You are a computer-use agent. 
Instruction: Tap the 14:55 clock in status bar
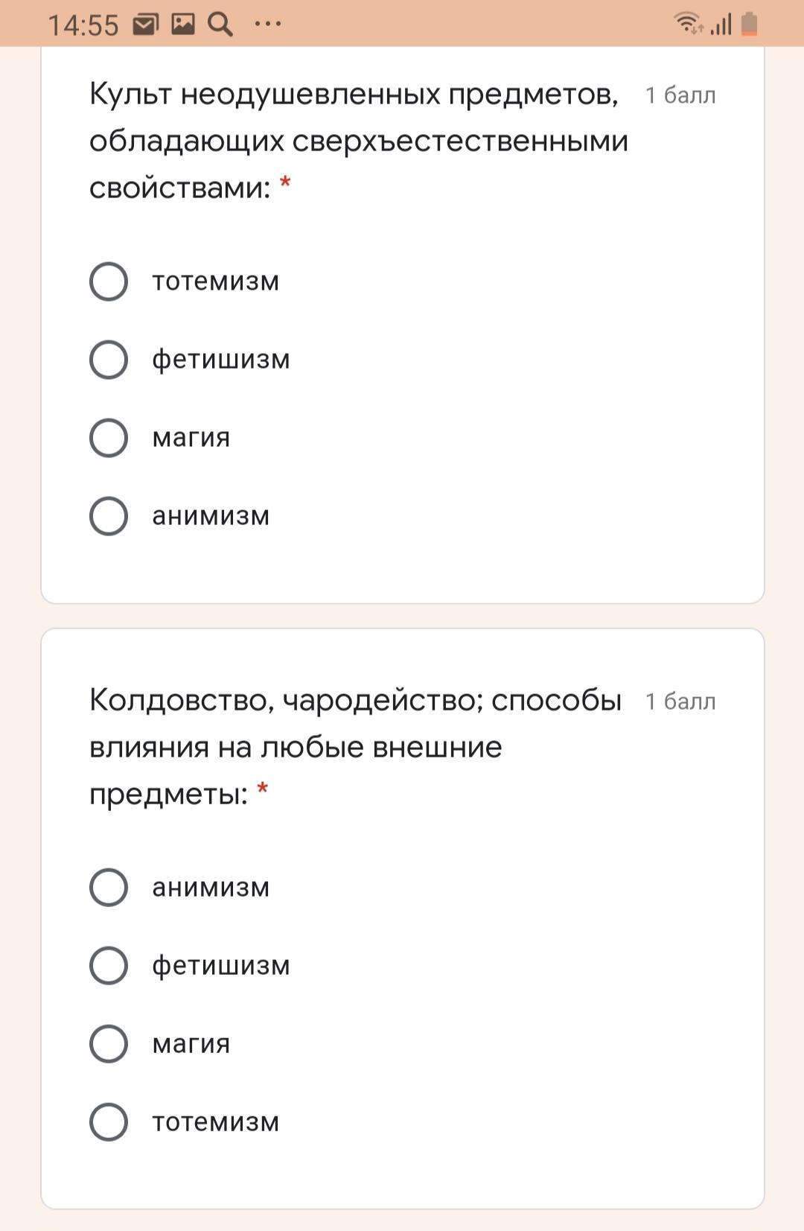(x=83, y=26)
